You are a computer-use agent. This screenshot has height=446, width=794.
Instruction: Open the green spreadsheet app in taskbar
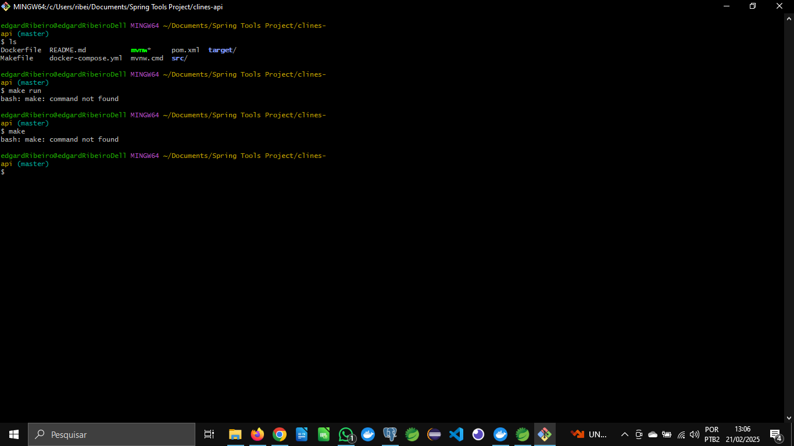(324, 434)
